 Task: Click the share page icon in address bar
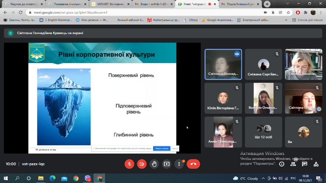(x=281, y=12)
